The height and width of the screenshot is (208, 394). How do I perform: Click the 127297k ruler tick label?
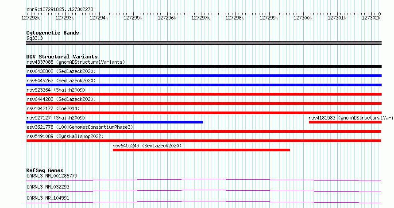(x=201, y=18)
